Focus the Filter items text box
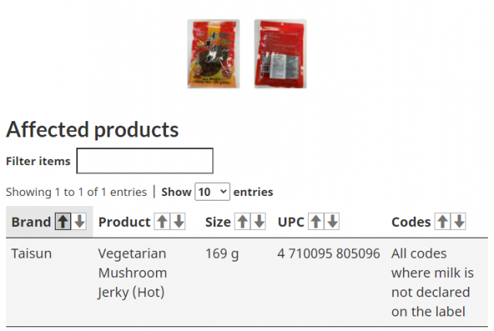Screen dimensions: 494x331 pos(145,160)
